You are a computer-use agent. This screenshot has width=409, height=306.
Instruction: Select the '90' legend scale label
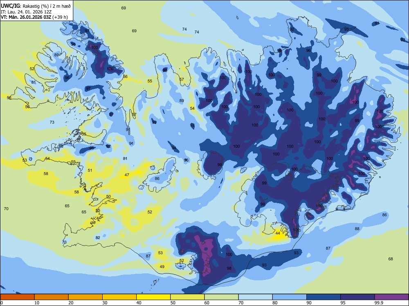point(309,303)
